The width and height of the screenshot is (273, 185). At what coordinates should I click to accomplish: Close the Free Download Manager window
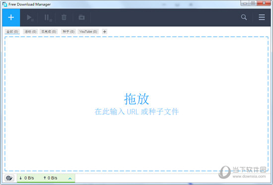(264, 3)
